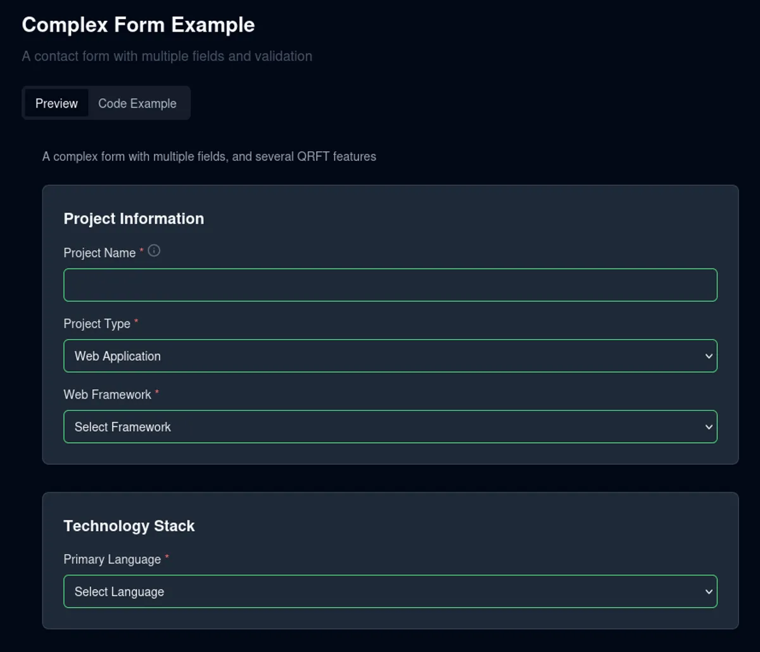The height and width of the screenshot is (652, 760).
Task: Click the chevron on the Project Type select
Action: click(x=709, y=356)
